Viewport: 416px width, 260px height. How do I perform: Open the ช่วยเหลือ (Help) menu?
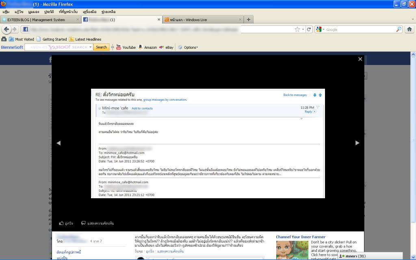[108, 12]
